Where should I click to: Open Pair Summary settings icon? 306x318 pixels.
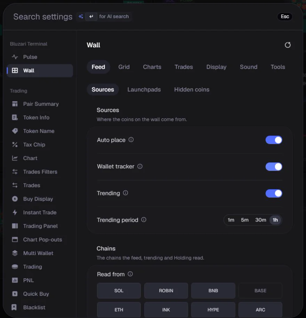15,104
